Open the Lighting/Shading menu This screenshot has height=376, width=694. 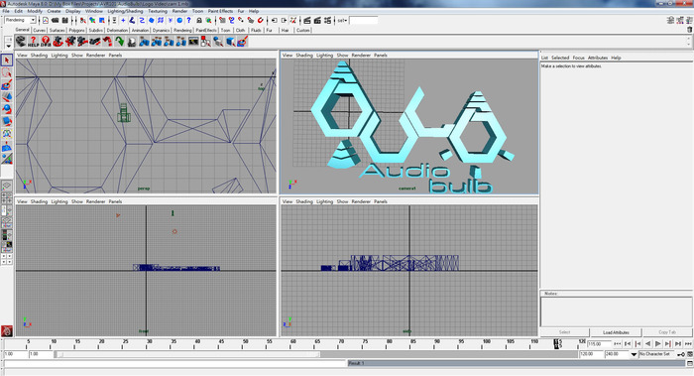coord(125,11)
